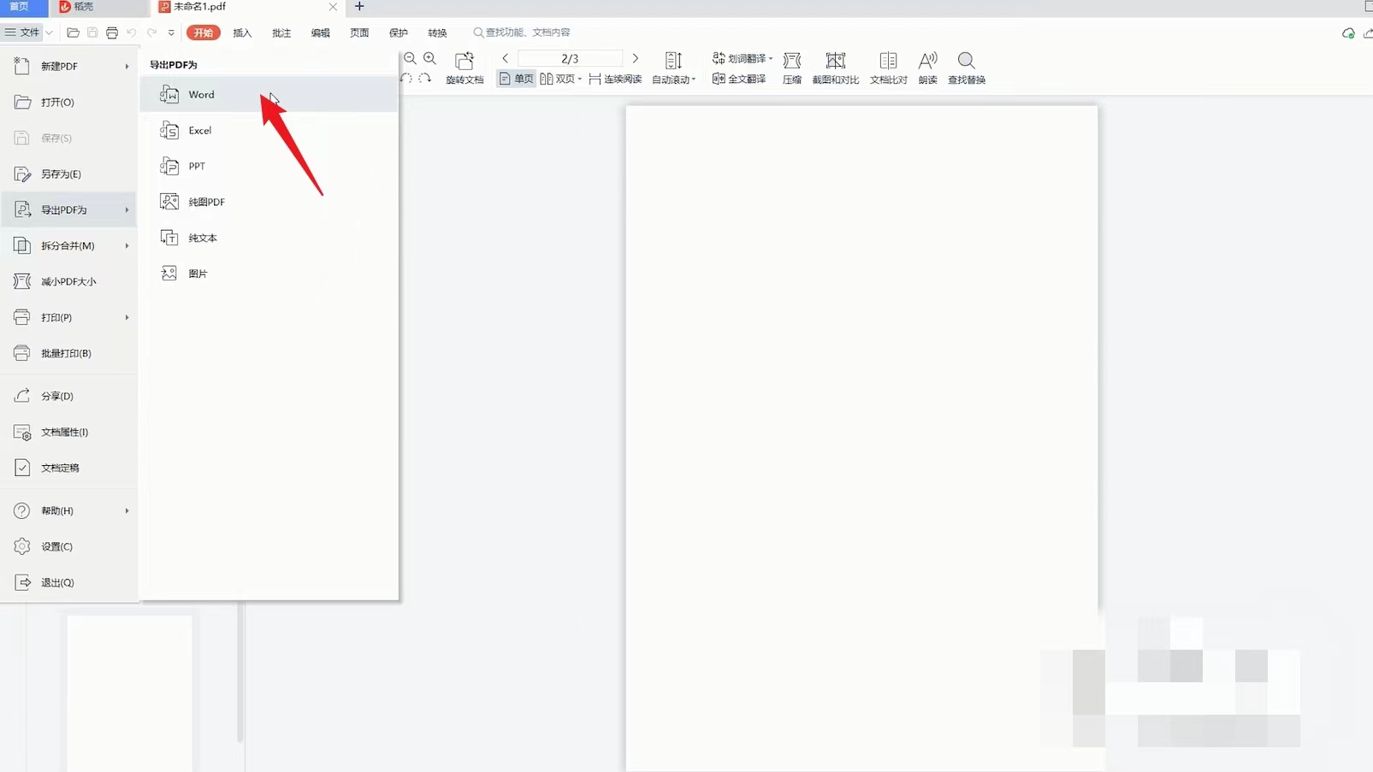The image size is (1373, 772).
Task: Go to the next page arrow
Action: click(x=635, y=58)
